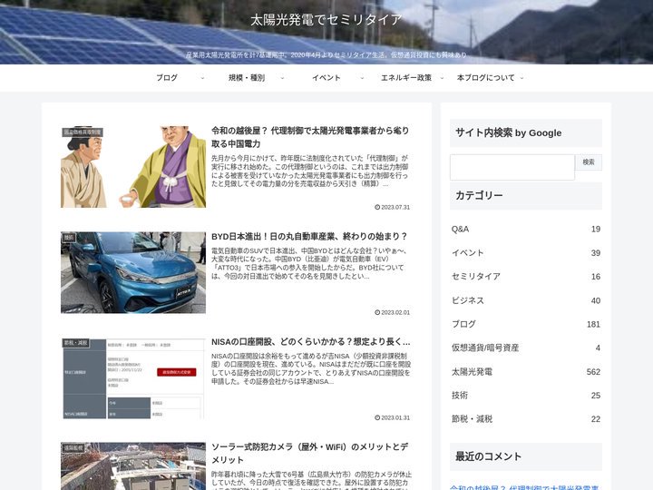653x490 pixels.
Task: Open recent comment link 令和の越後屋
Action: (x=524, y=487)
